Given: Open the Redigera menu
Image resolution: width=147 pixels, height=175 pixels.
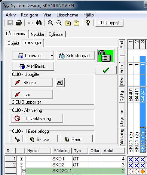Looking at the screenshot, I should pyautogui.click(x=30, y=15).
